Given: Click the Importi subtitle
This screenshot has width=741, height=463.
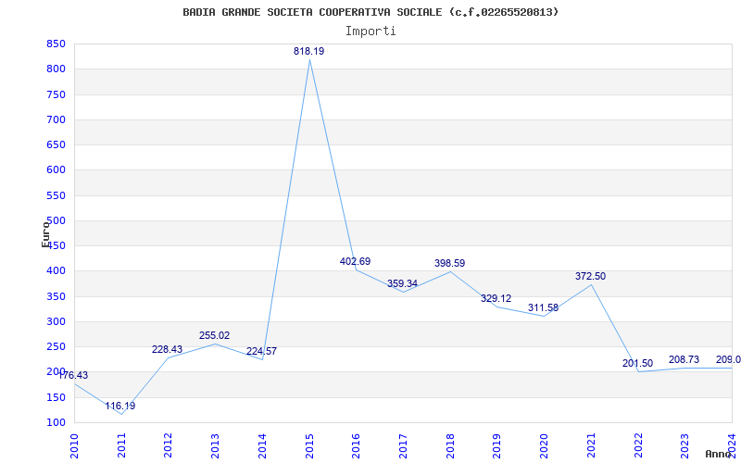Looking at the screenshot, I should pyautogui.click(x=370, y=31).
